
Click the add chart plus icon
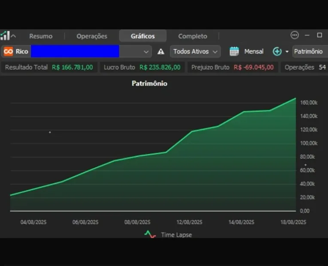[277, 51]
